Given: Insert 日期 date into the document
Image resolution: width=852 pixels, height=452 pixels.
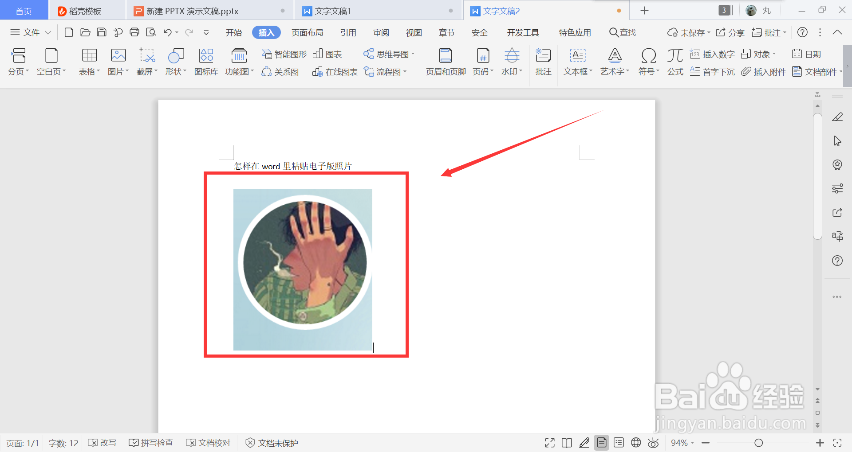Looking at the screenshot, I should (x=806, y=54).
